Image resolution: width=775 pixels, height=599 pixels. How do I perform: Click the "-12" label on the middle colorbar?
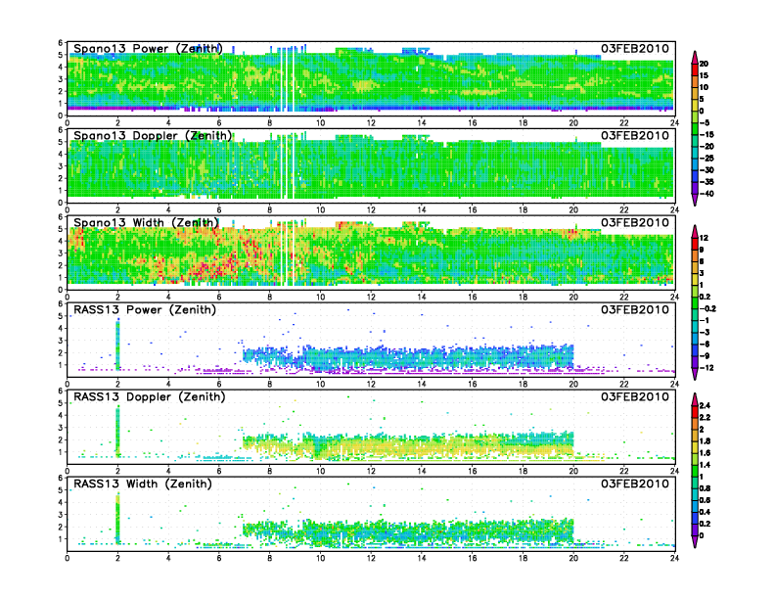(707, 368)
